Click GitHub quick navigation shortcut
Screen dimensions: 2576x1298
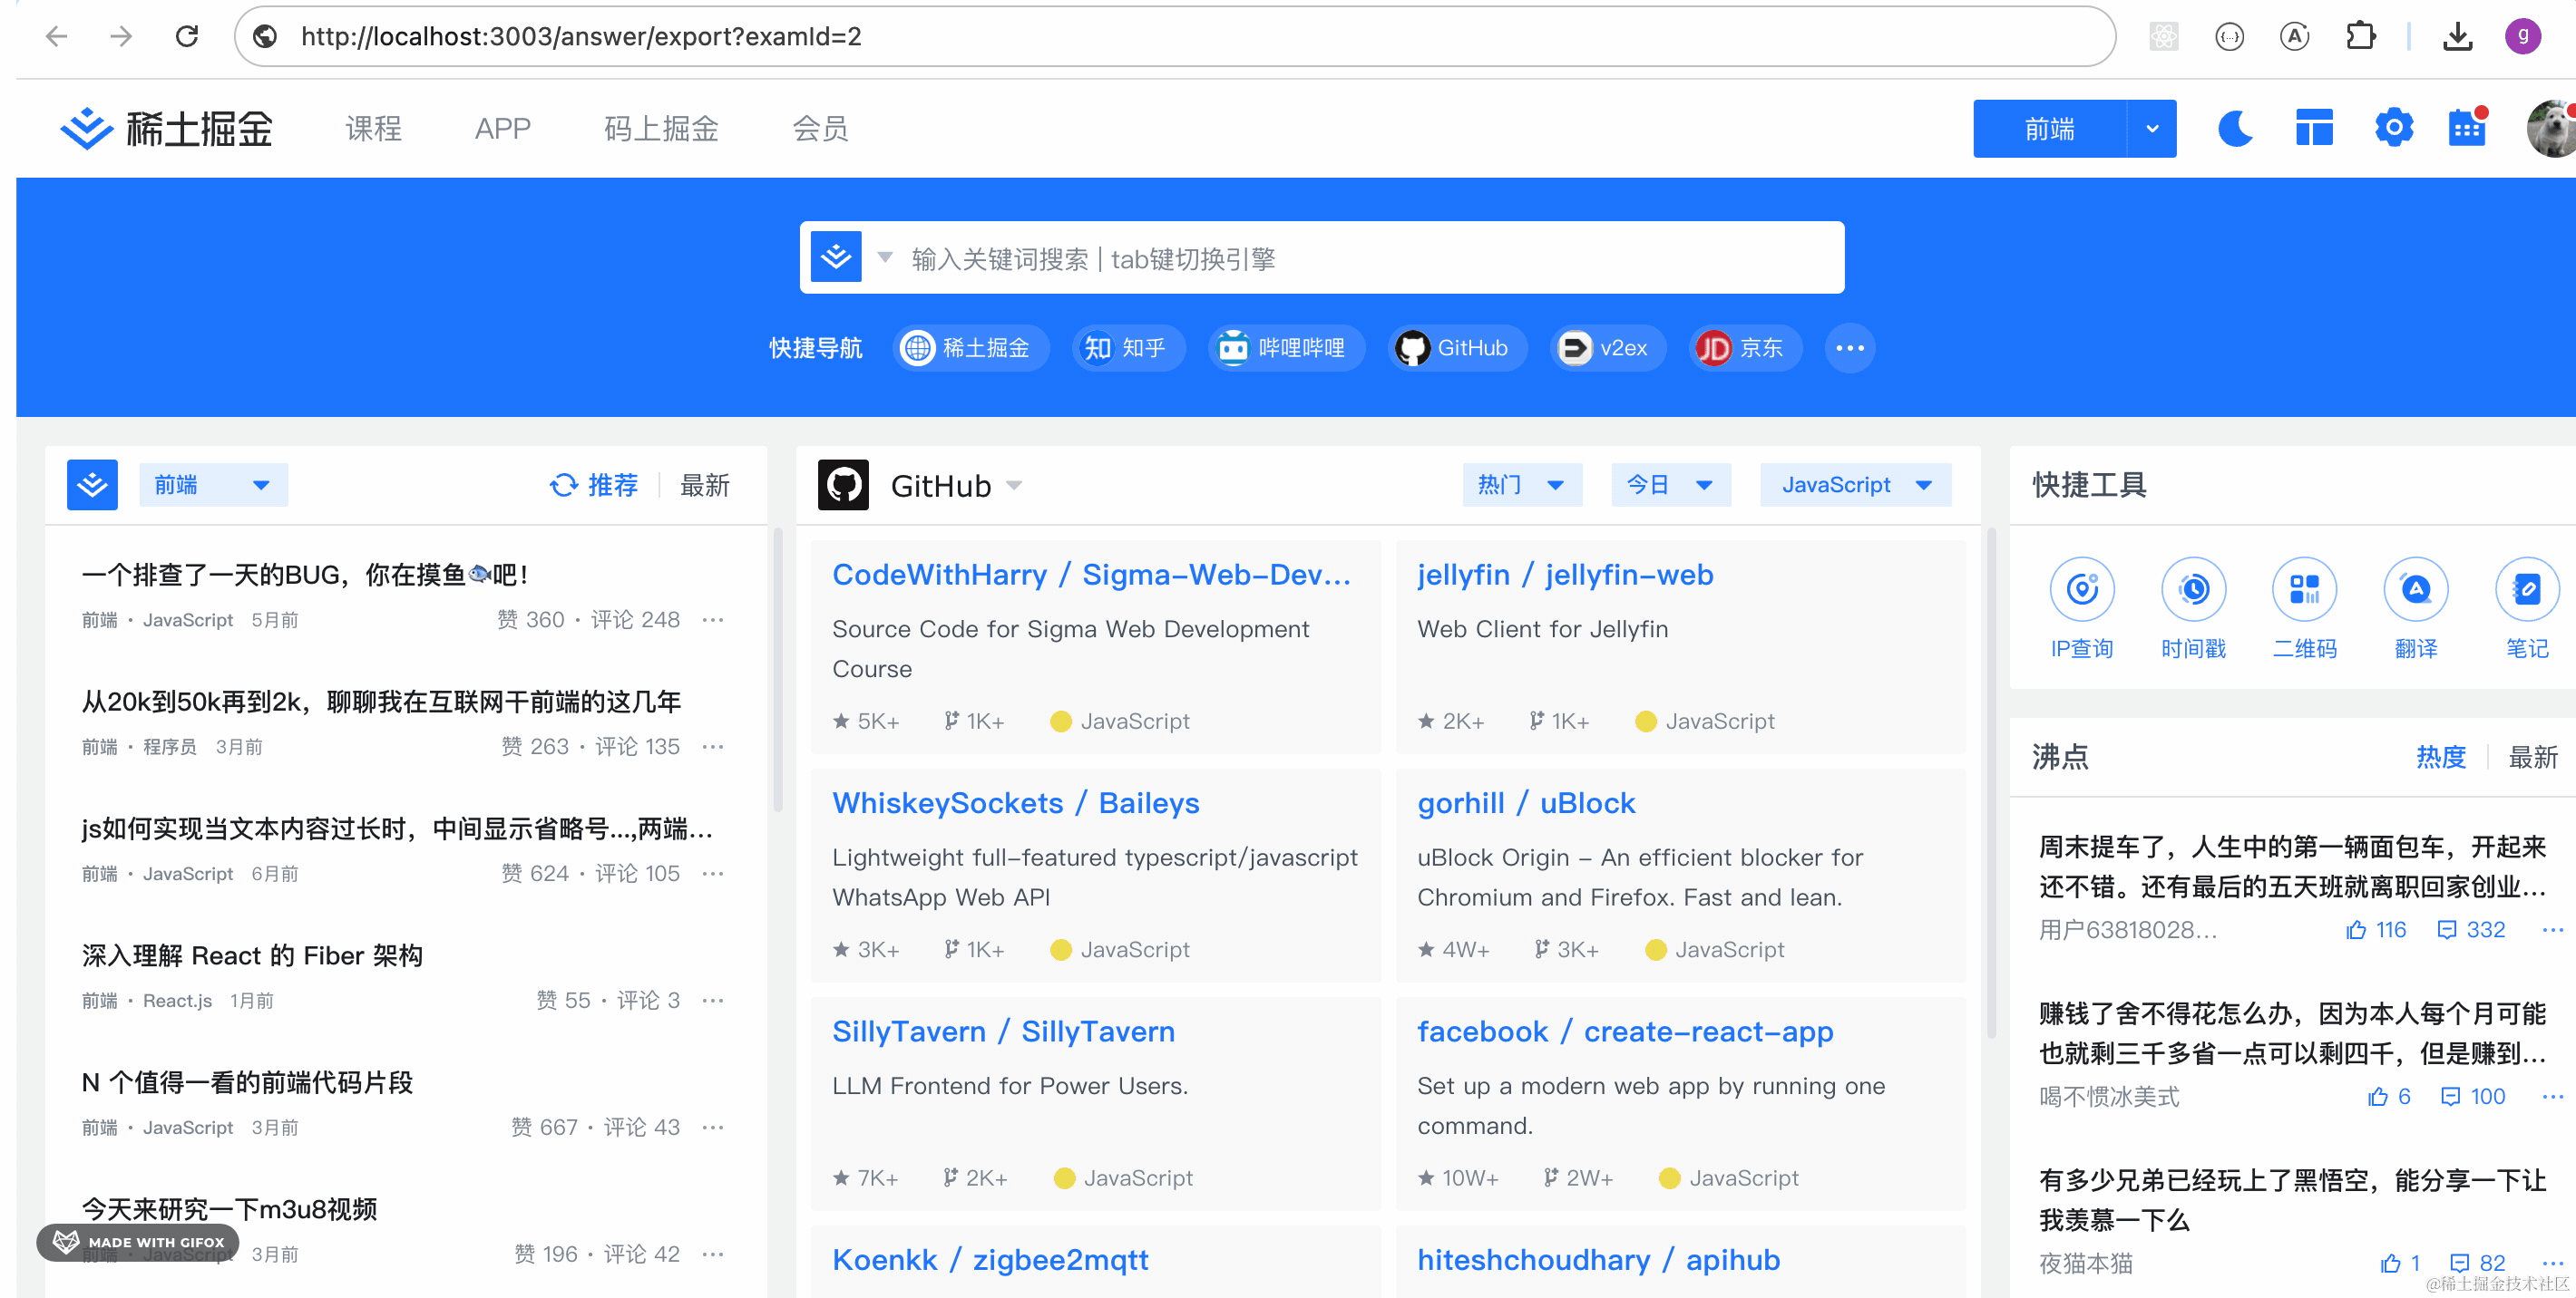tap(1456, 348)
